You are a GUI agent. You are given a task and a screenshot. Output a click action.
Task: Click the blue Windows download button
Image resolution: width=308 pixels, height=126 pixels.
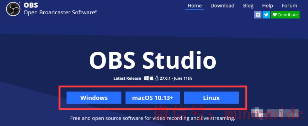pyautogui.click(x=94, y=98)
